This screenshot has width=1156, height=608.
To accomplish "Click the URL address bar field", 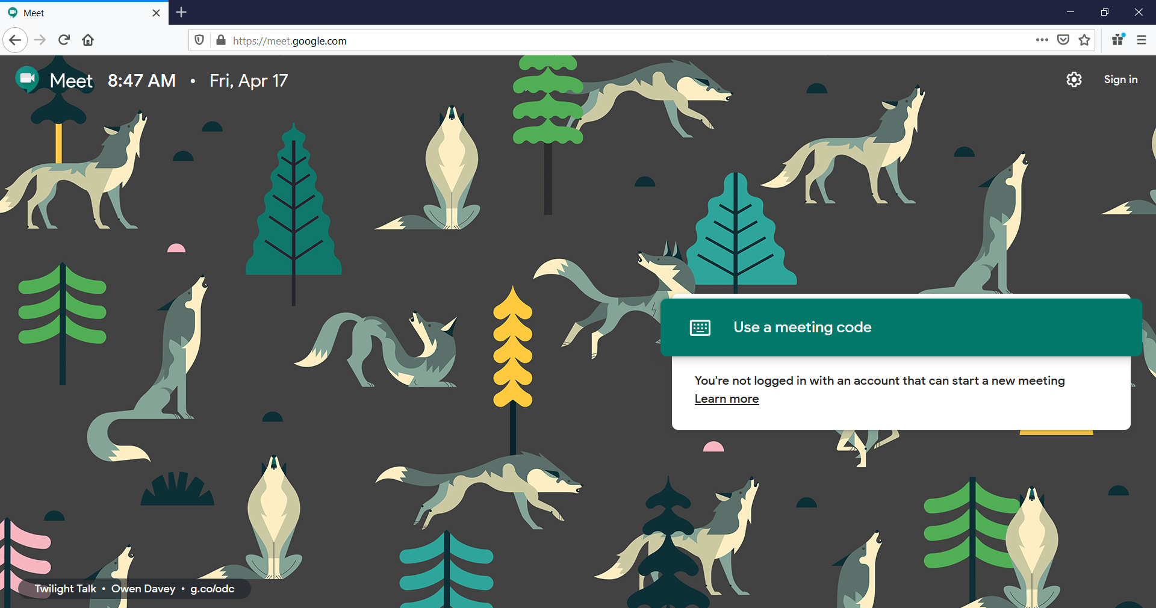I will [x=602, y=41].
